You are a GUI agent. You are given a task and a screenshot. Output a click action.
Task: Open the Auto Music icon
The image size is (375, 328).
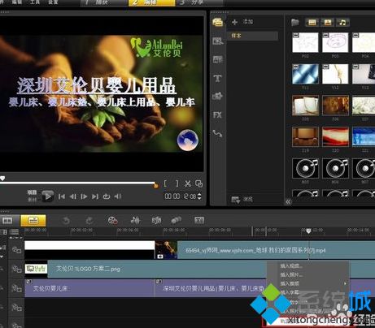click(156, 221)
